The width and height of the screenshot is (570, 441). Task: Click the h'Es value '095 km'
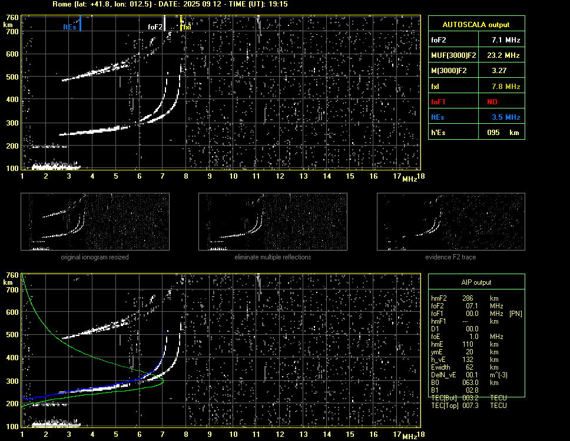click(x=503, y=133)
